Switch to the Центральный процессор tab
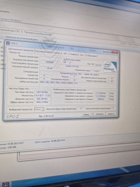The image size is (140, 187). click(x=21, y=50)
